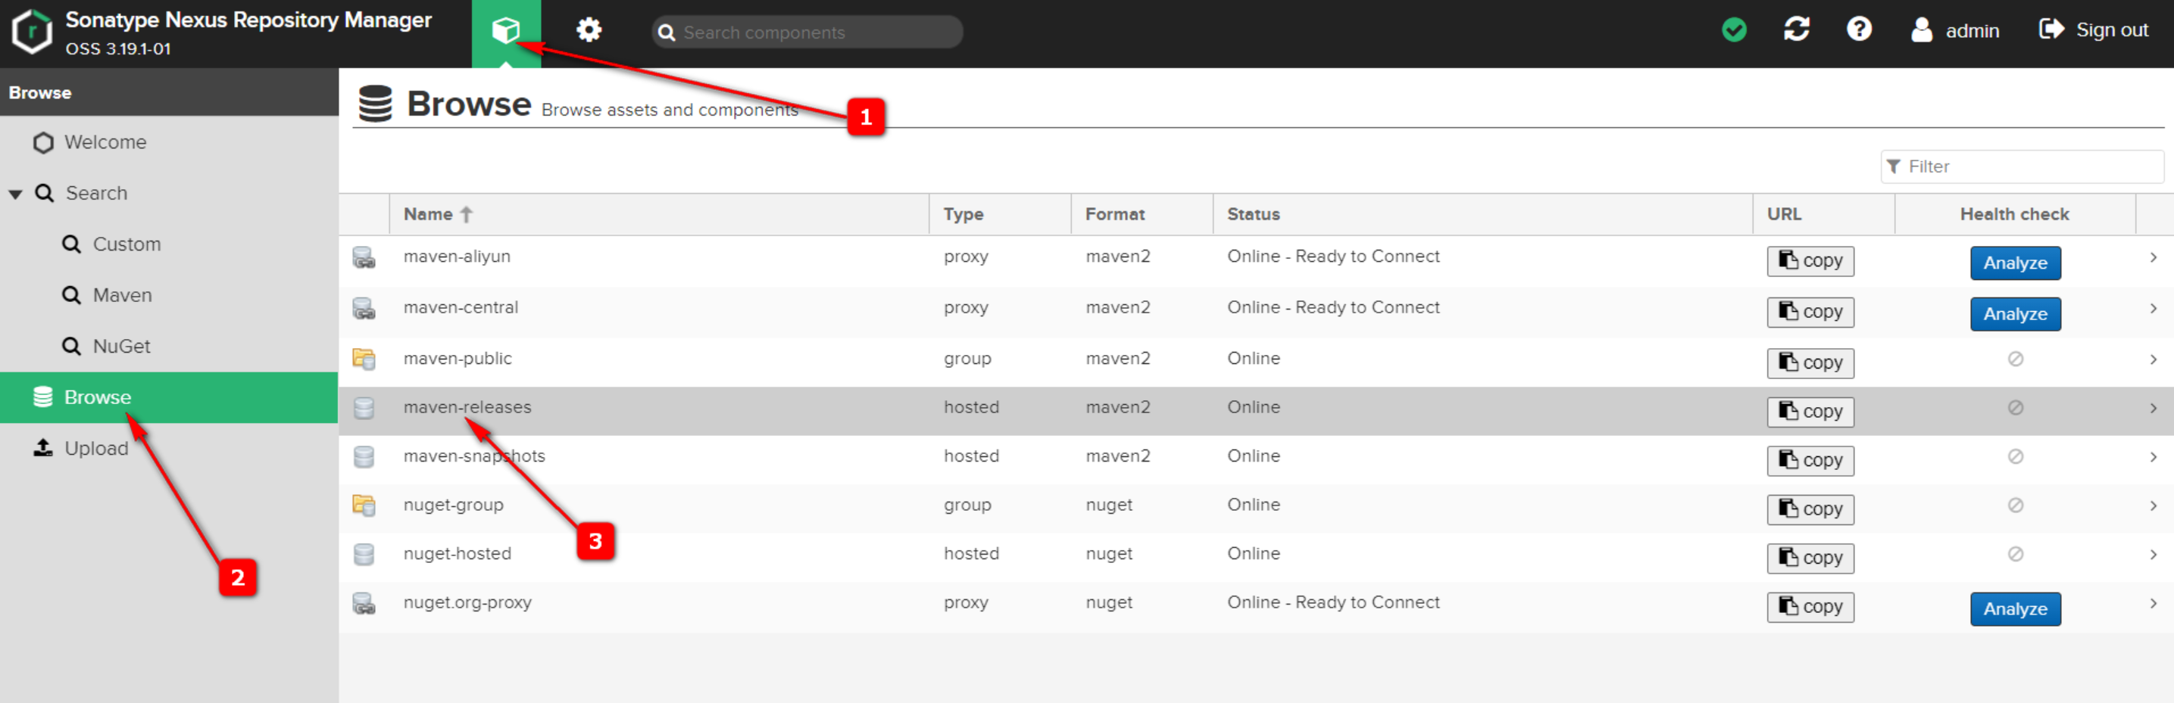Analyze health of nuget.org-proxy

(x=2016, y=609)
